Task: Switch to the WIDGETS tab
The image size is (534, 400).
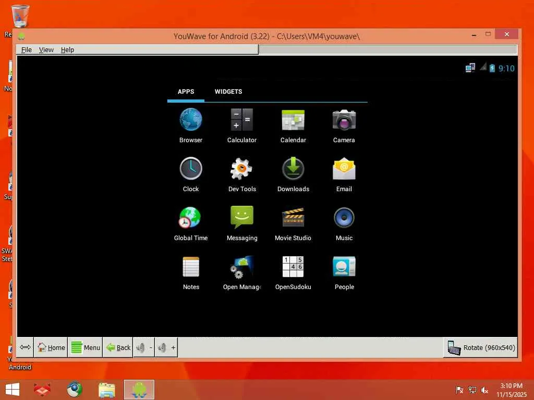Action: [228, 92]
